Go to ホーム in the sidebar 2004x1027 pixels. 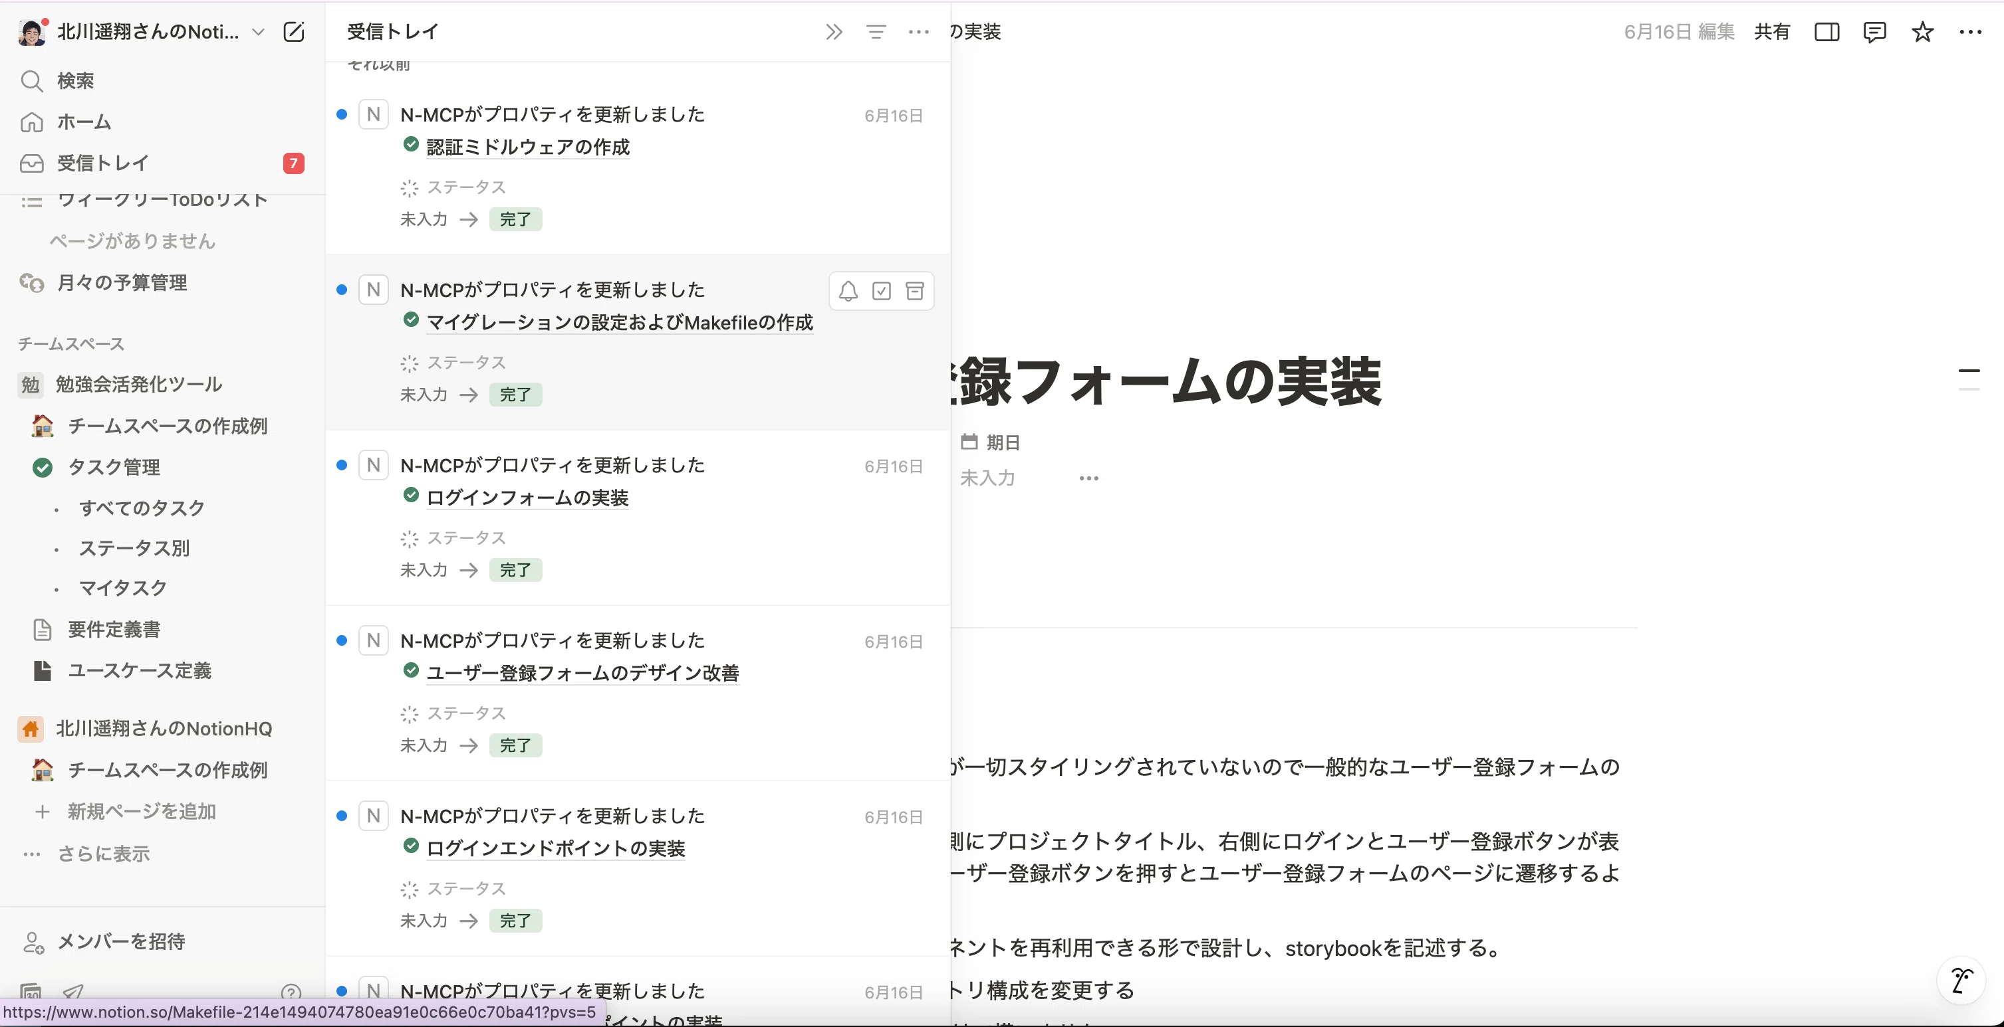(x=163, y=122)
